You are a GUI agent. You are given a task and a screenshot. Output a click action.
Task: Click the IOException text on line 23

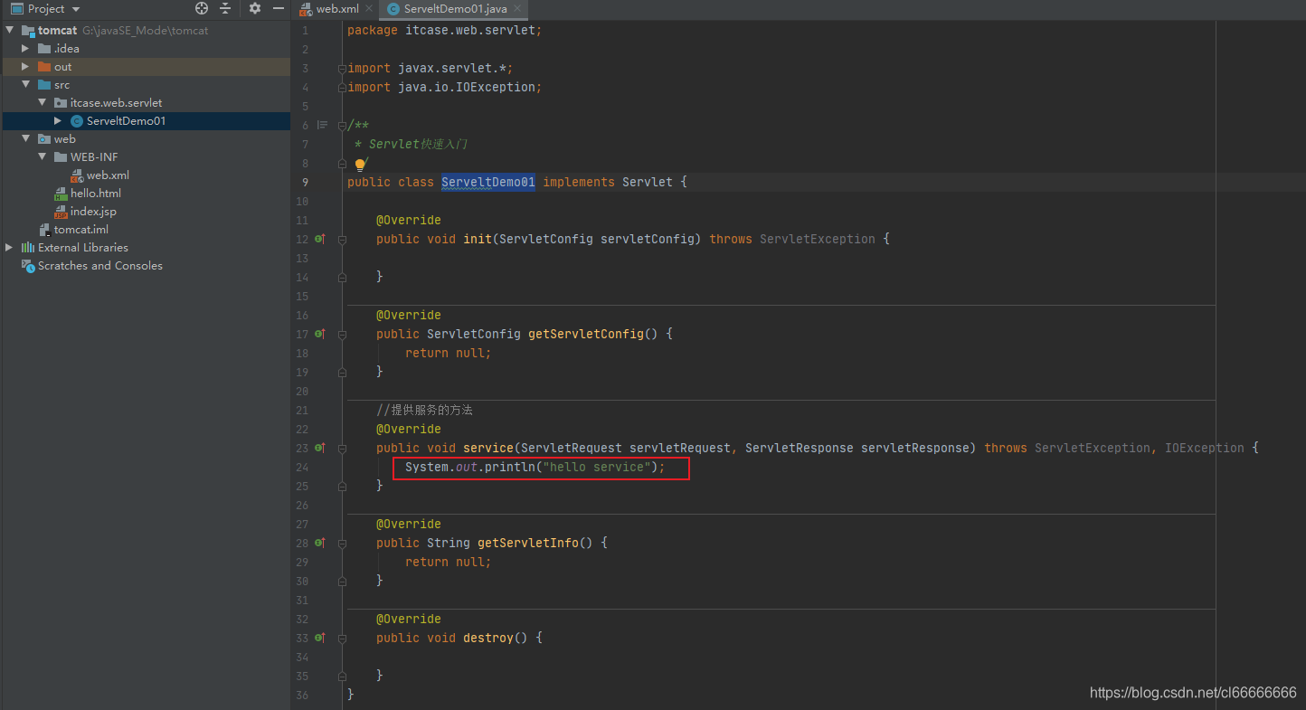coord(1205,448)
